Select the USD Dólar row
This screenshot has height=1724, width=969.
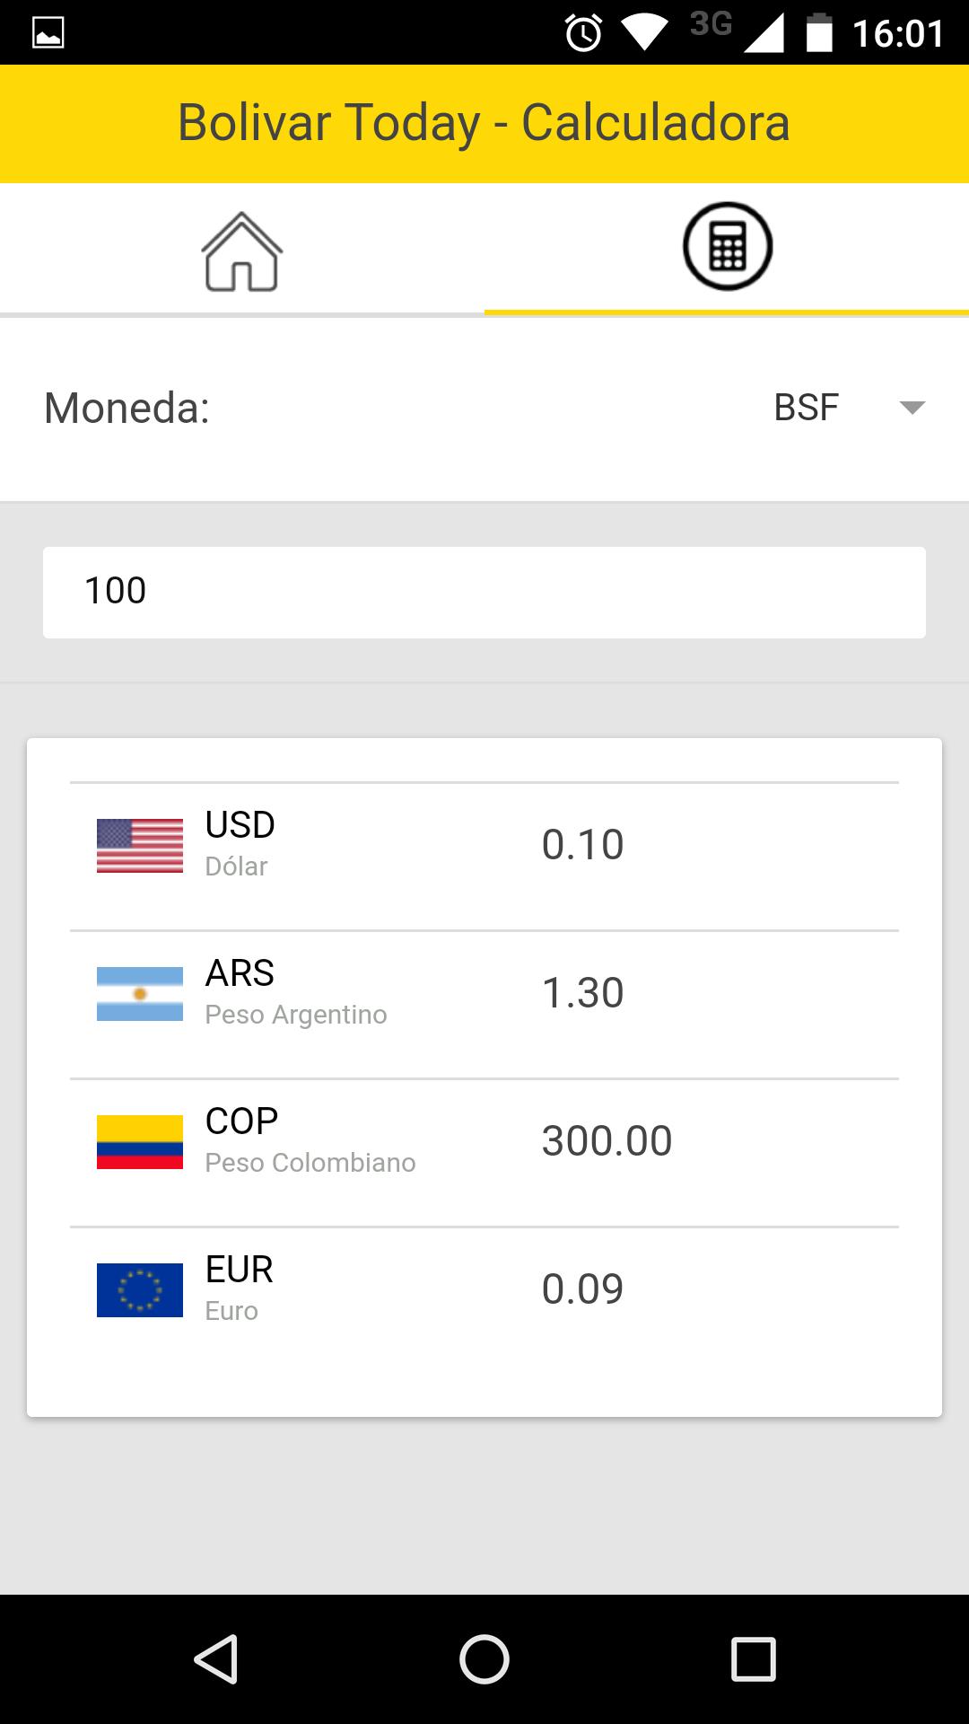tap(484, 857)
